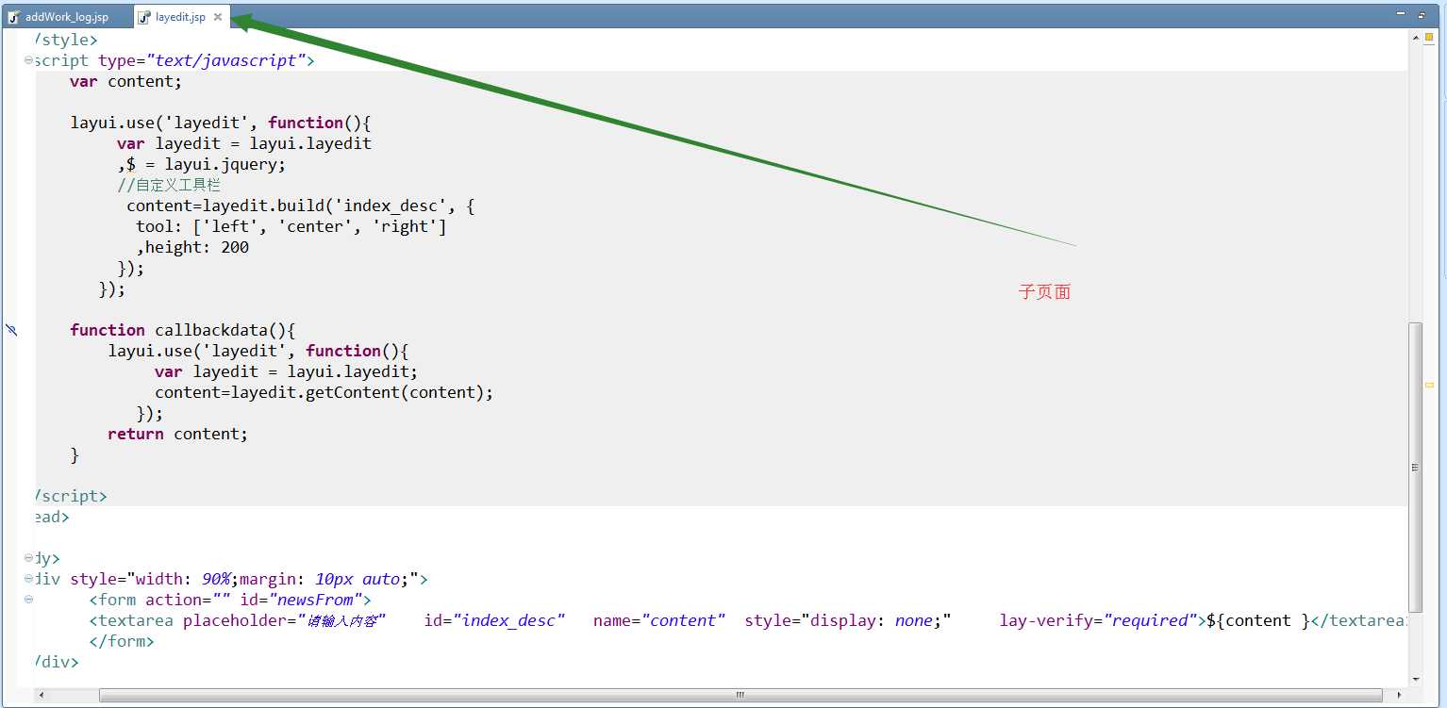Click 'var layedit = layui.layedit' without semicolon line
The height and width of the screenshot is (708, 1447).
(244, 143)
